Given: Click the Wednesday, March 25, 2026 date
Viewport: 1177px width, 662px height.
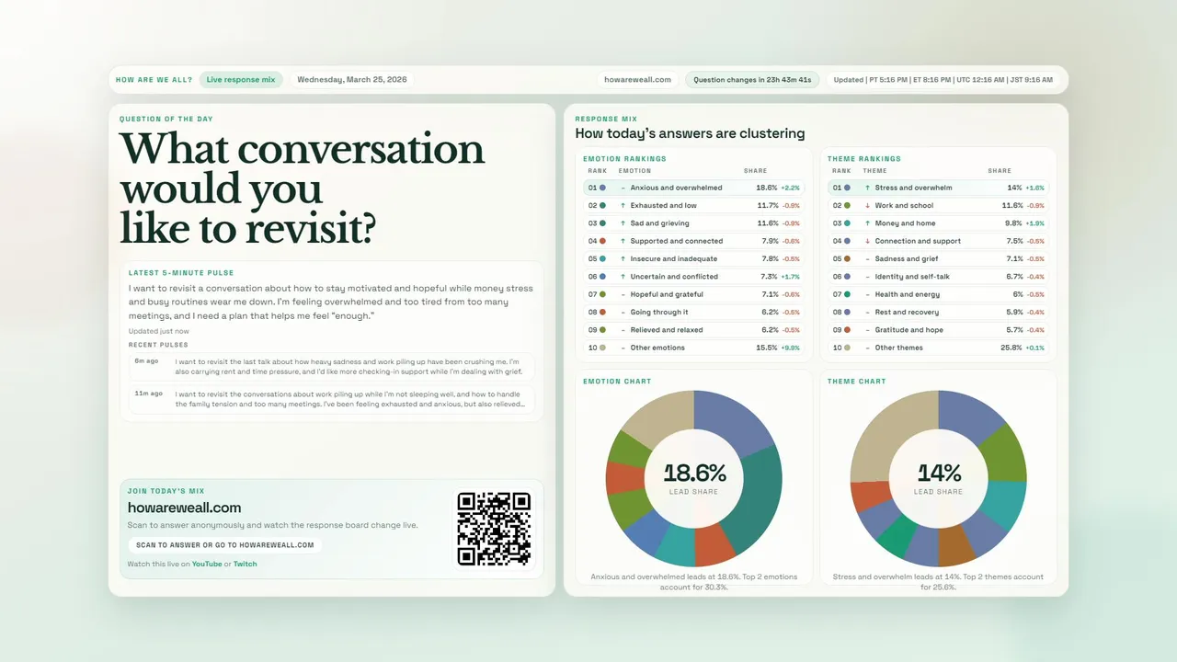Looking at the screenshot, I should tap(352, 80).
